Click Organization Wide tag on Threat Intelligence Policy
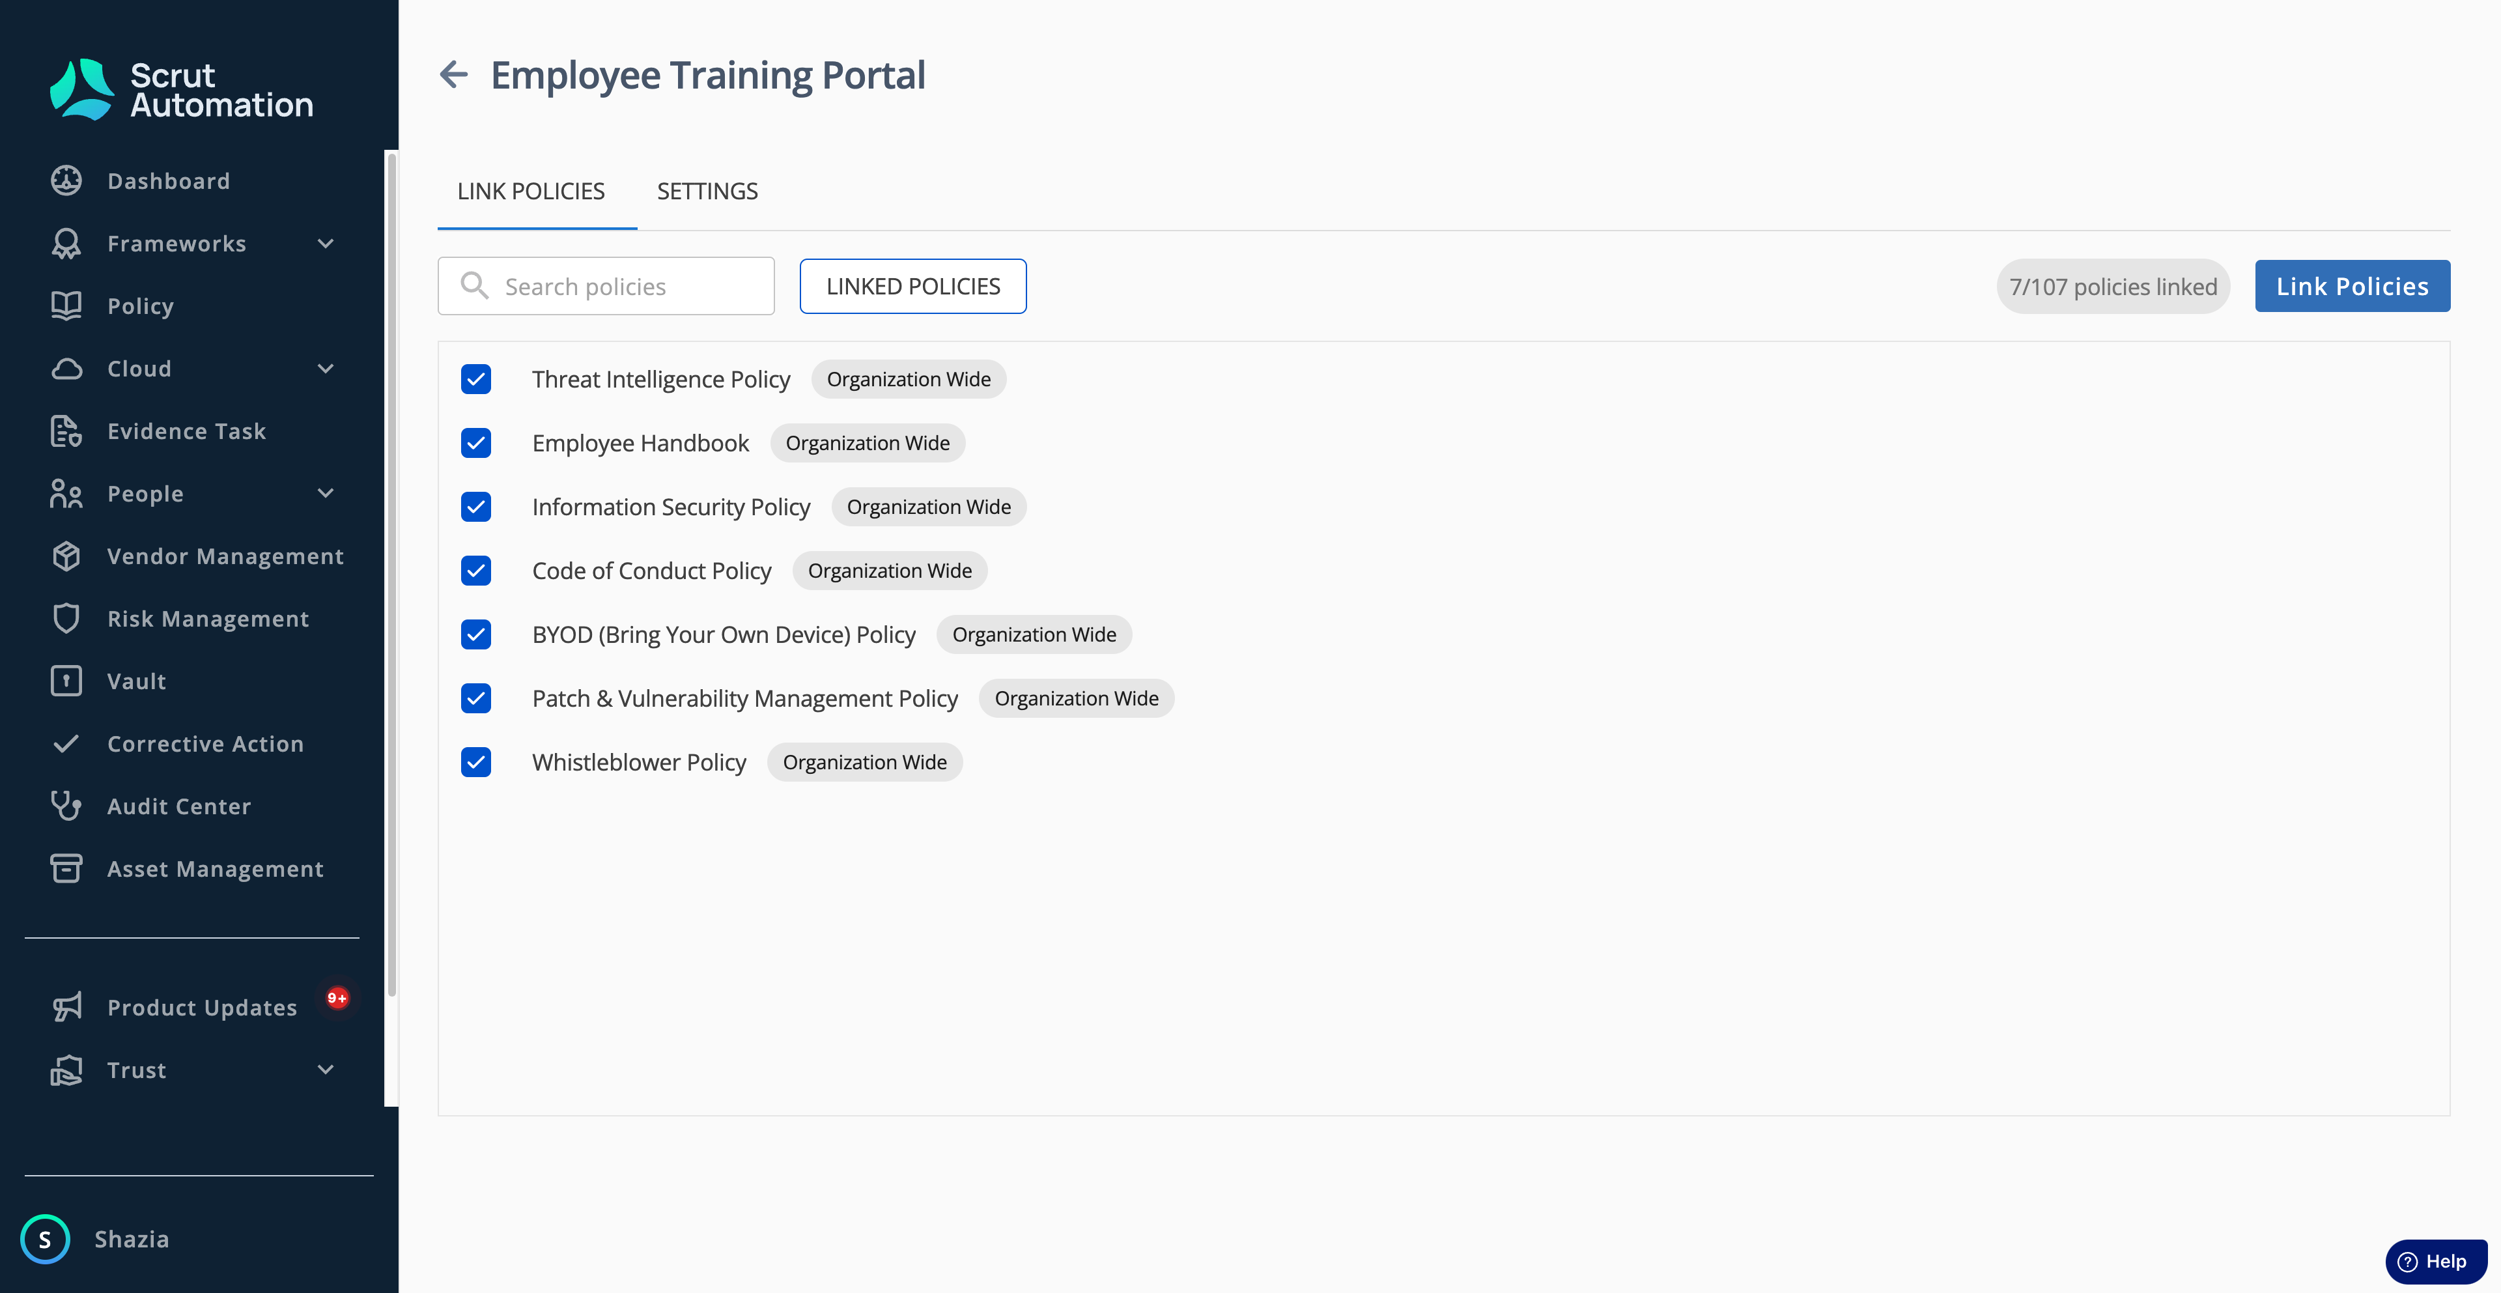2501x1293 pixels. point(909,378)
